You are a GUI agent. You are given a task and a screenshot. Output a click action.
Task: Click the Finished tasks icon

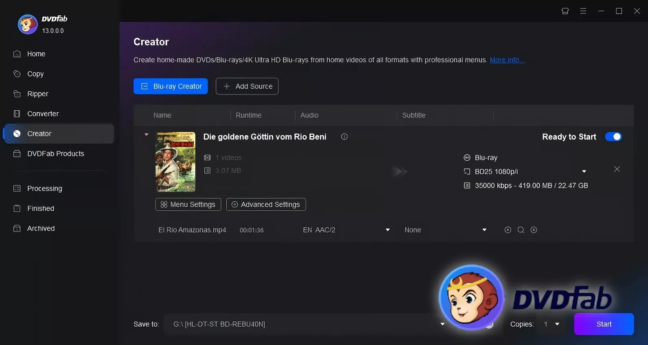tap(17, 208)
